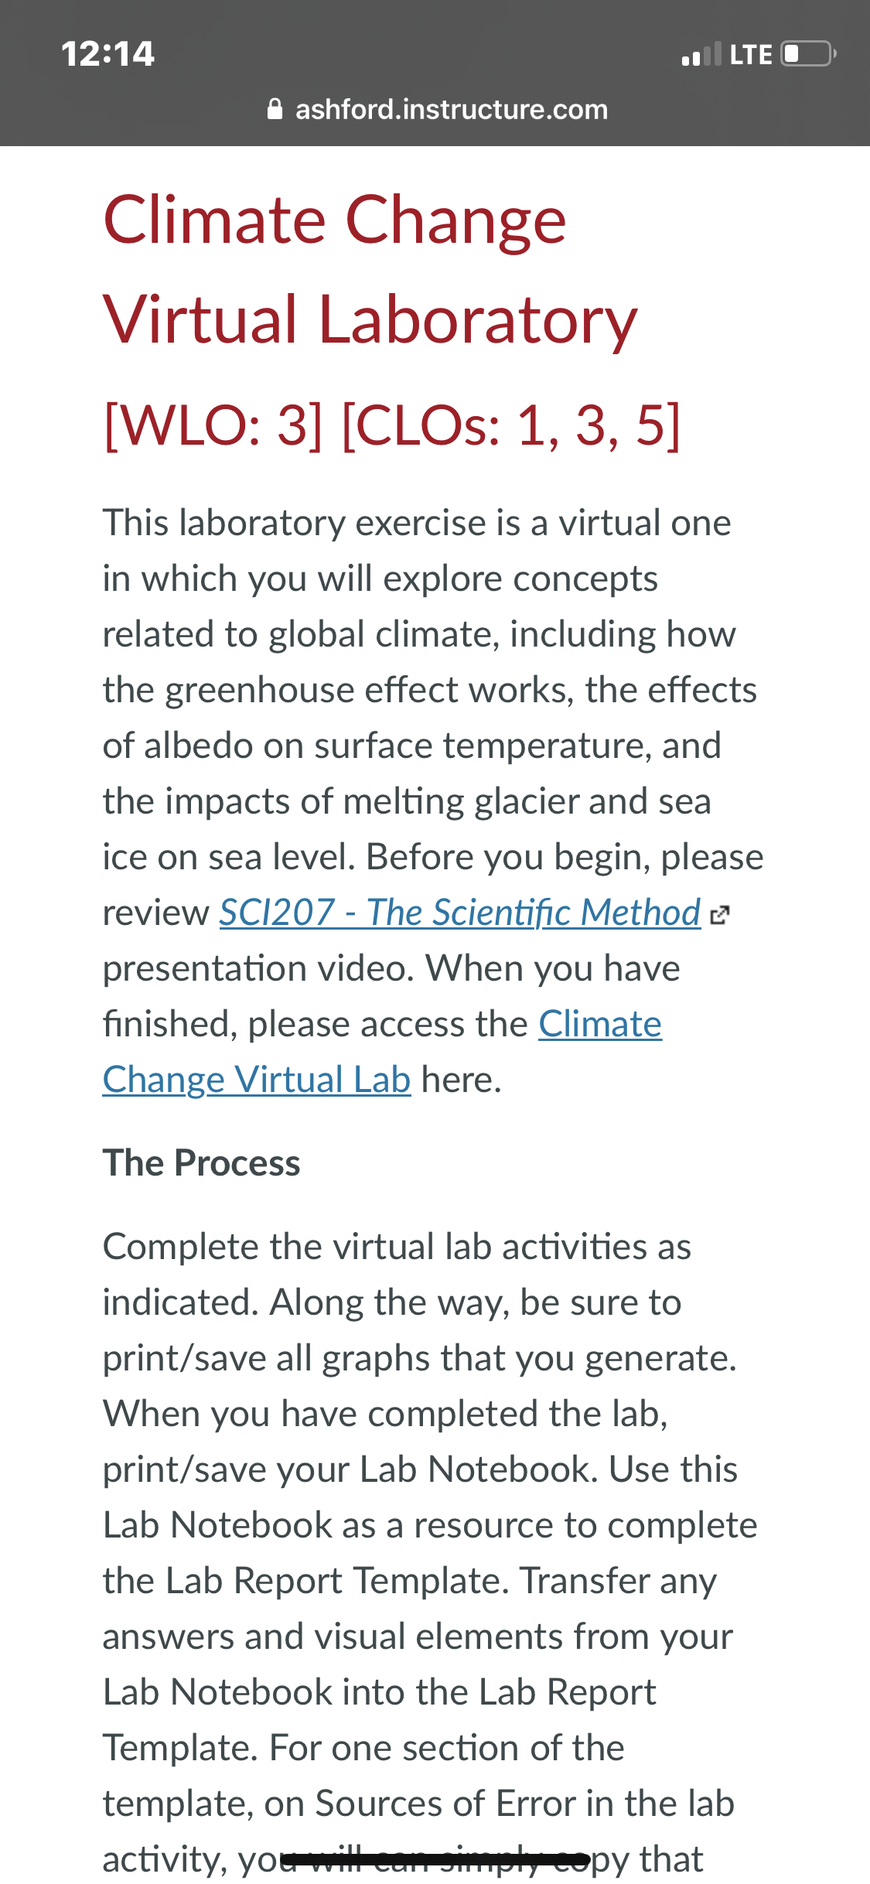Tap the 12:14 clock in status bar
The width and height of the screenshot is (870, 1884).
[107, 54]
